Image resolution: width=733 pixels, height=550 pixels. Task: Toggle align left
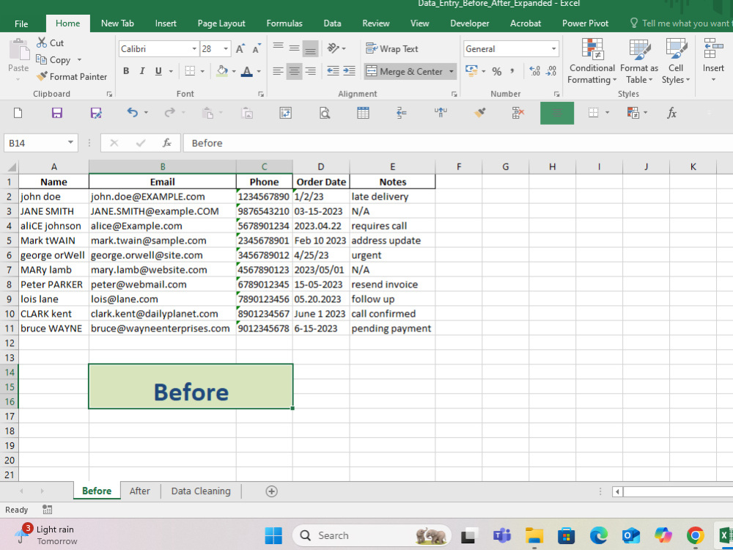278,71
